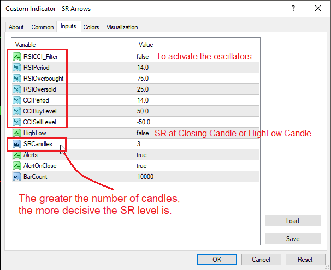
Task: Open the About tab
Action: (16, 27)
